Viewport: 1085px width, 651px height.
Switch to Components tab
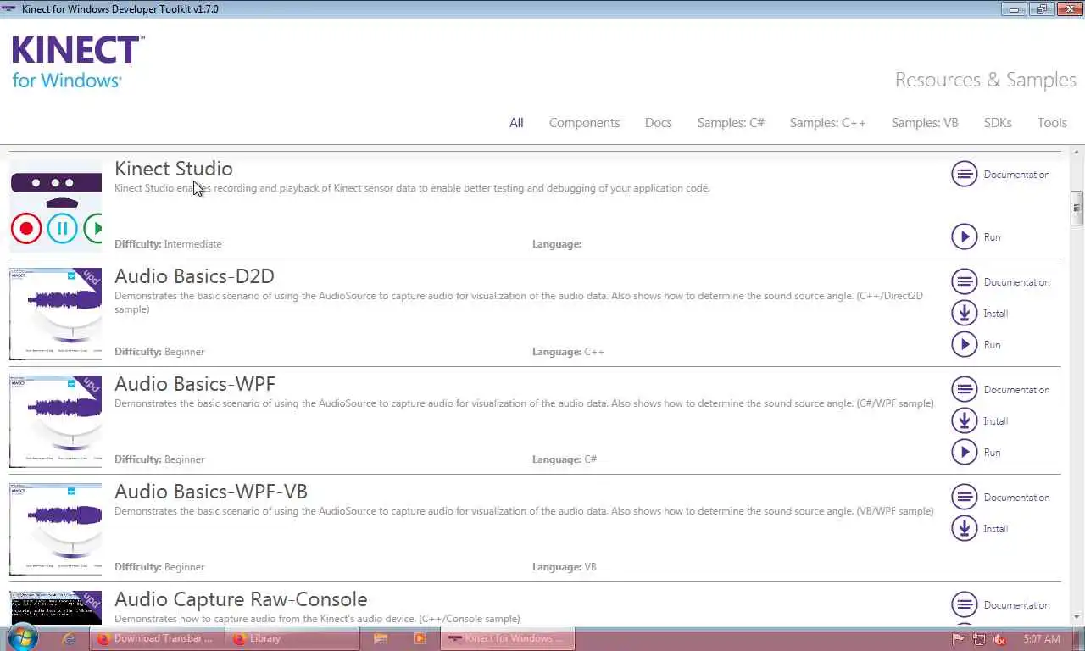pos(584,123)
